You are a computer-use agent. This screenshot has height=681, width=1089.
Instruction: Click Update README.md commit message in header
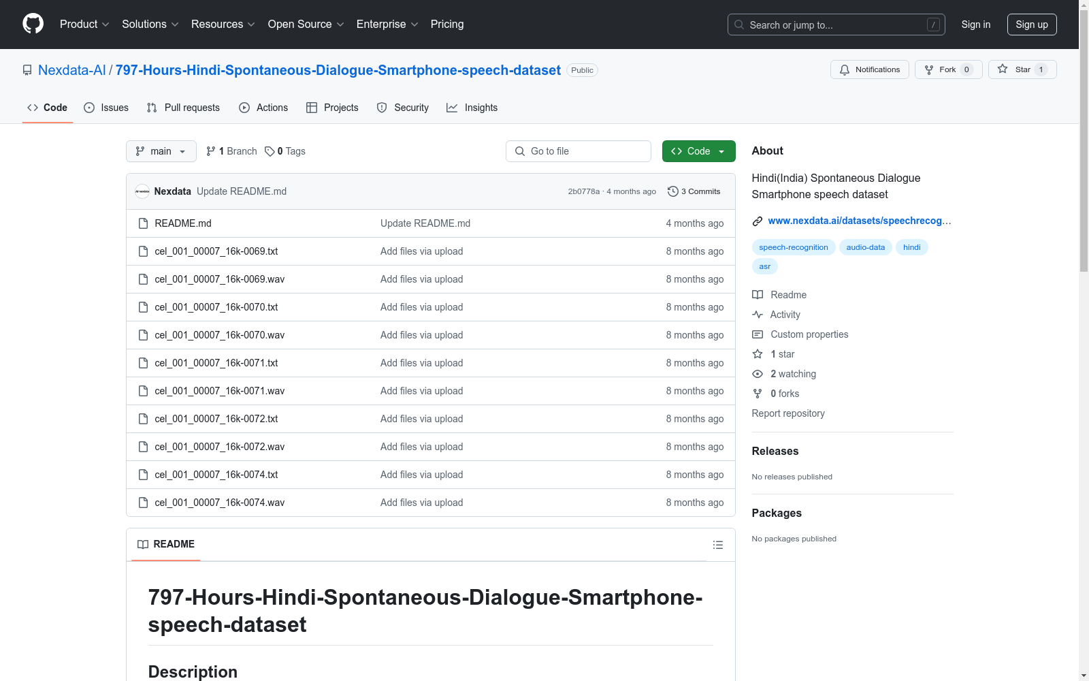(x=242, y=191)
